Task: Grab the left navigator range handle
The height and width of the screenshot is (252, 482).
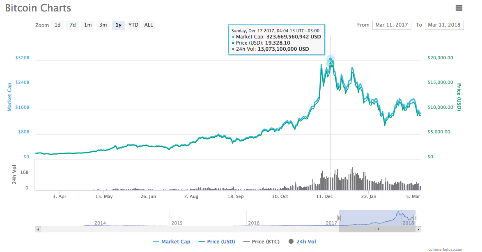Action: pyautogui.click(x=339, y=218)
